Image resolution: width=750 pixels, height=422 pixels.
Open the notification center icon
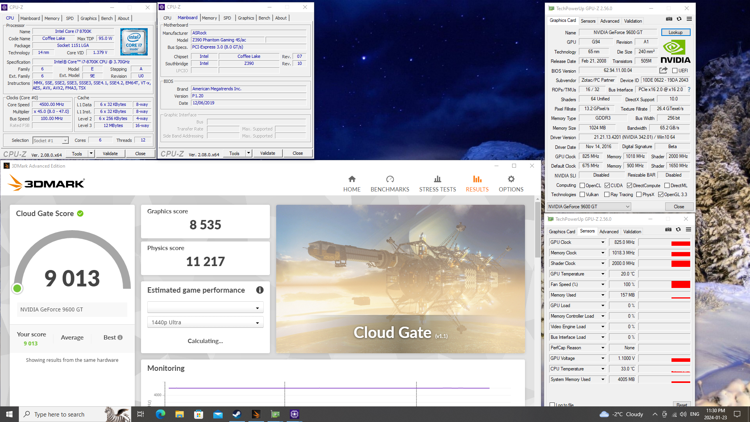click(x=737, y=414)
